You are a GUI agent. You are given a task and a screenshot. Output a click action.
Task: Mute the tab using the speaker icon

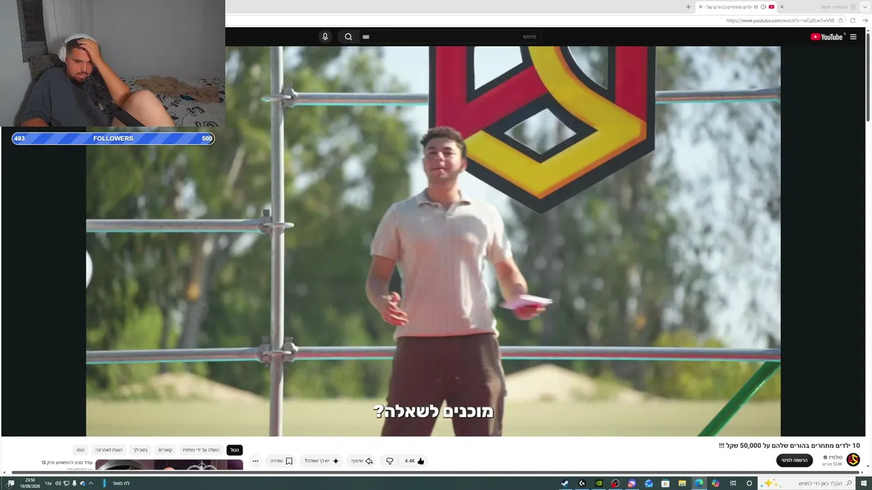coord(763,7)
